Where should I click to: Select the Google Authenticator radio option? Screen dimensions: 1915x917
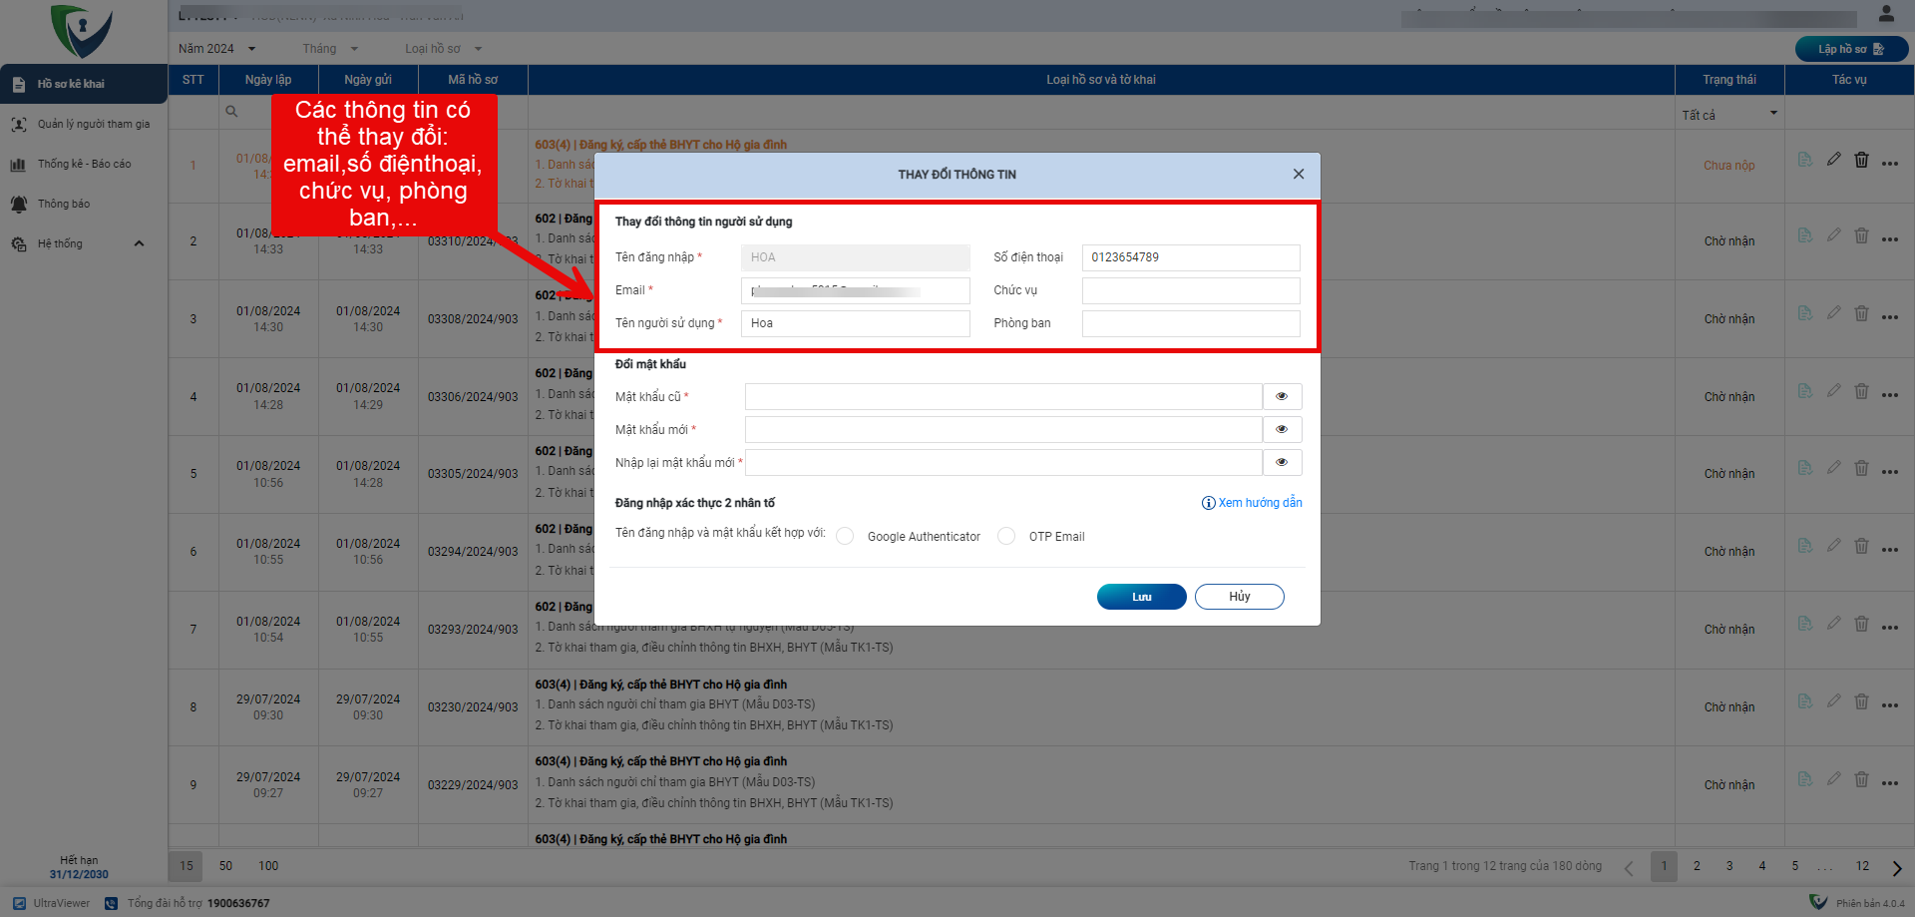tap(845, 537)
